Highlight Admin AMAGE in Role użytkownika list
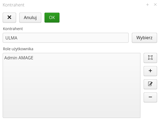160x119 pixels. 19,58
